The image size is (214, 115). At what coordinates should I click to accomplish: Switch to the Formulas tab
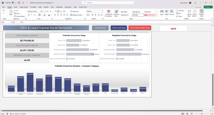33,7
